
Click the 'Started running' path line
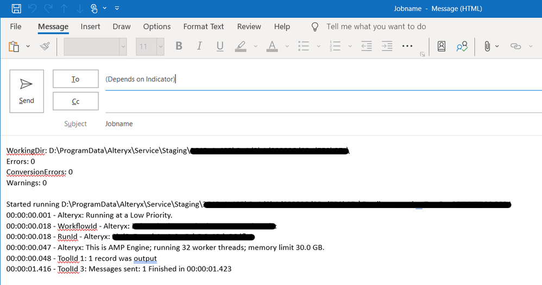[259, 204]
